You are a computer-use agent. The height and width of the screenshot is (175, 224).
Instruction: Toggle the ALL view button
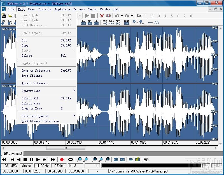(122, 160)
